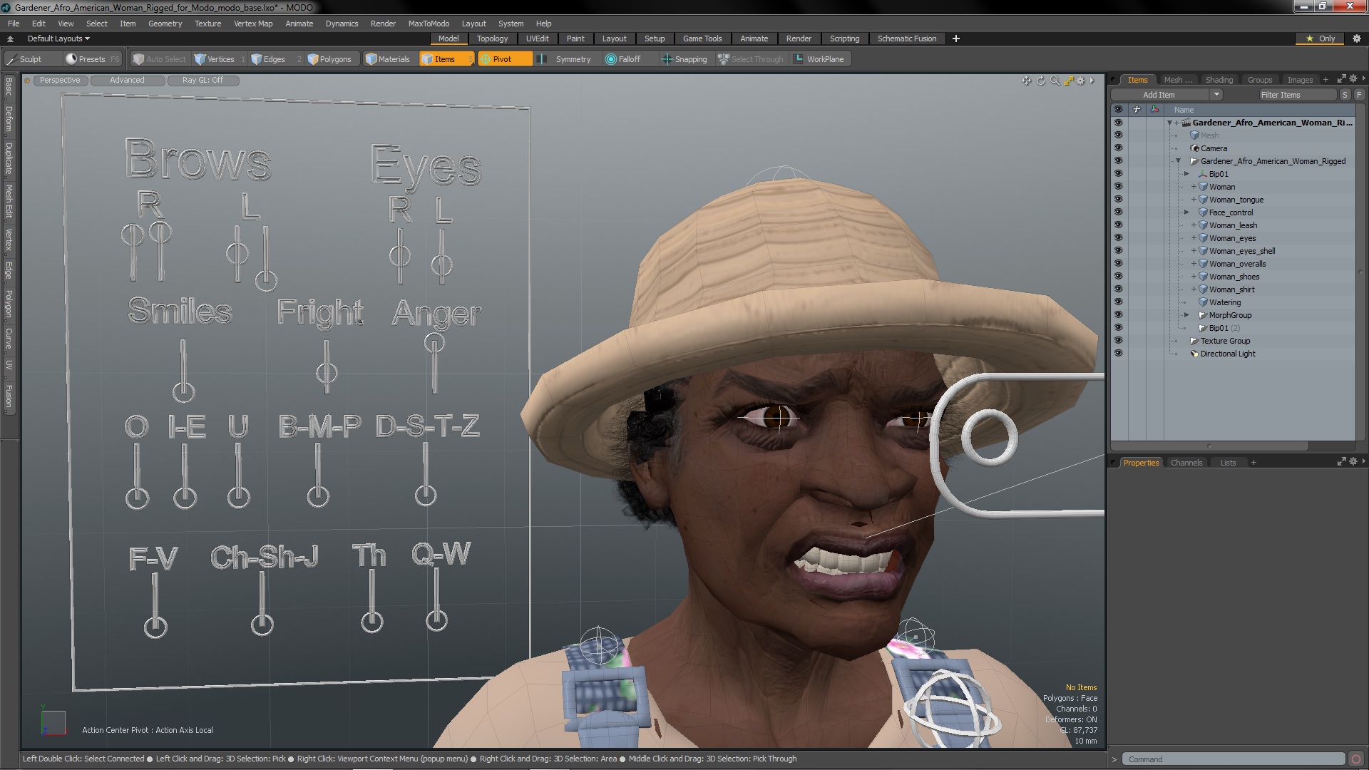Click the Directional Light item icon
The width and height of the screenshot is (1369, 770).
point(1195,354)
